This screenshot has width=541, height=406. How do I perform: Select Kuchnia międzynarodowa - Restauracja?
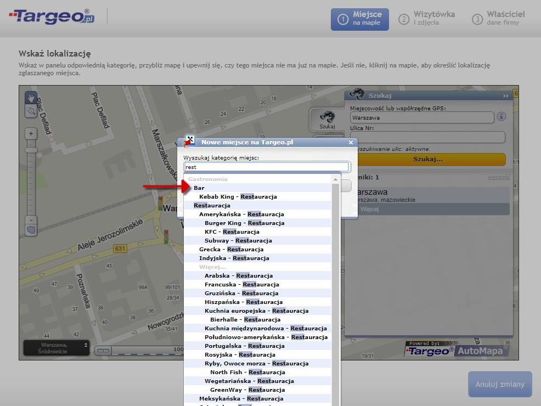coord(257,329)
